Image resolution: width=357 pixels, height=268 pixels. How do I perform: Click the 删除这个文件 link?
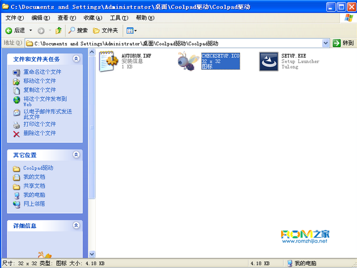click(40, 133)
